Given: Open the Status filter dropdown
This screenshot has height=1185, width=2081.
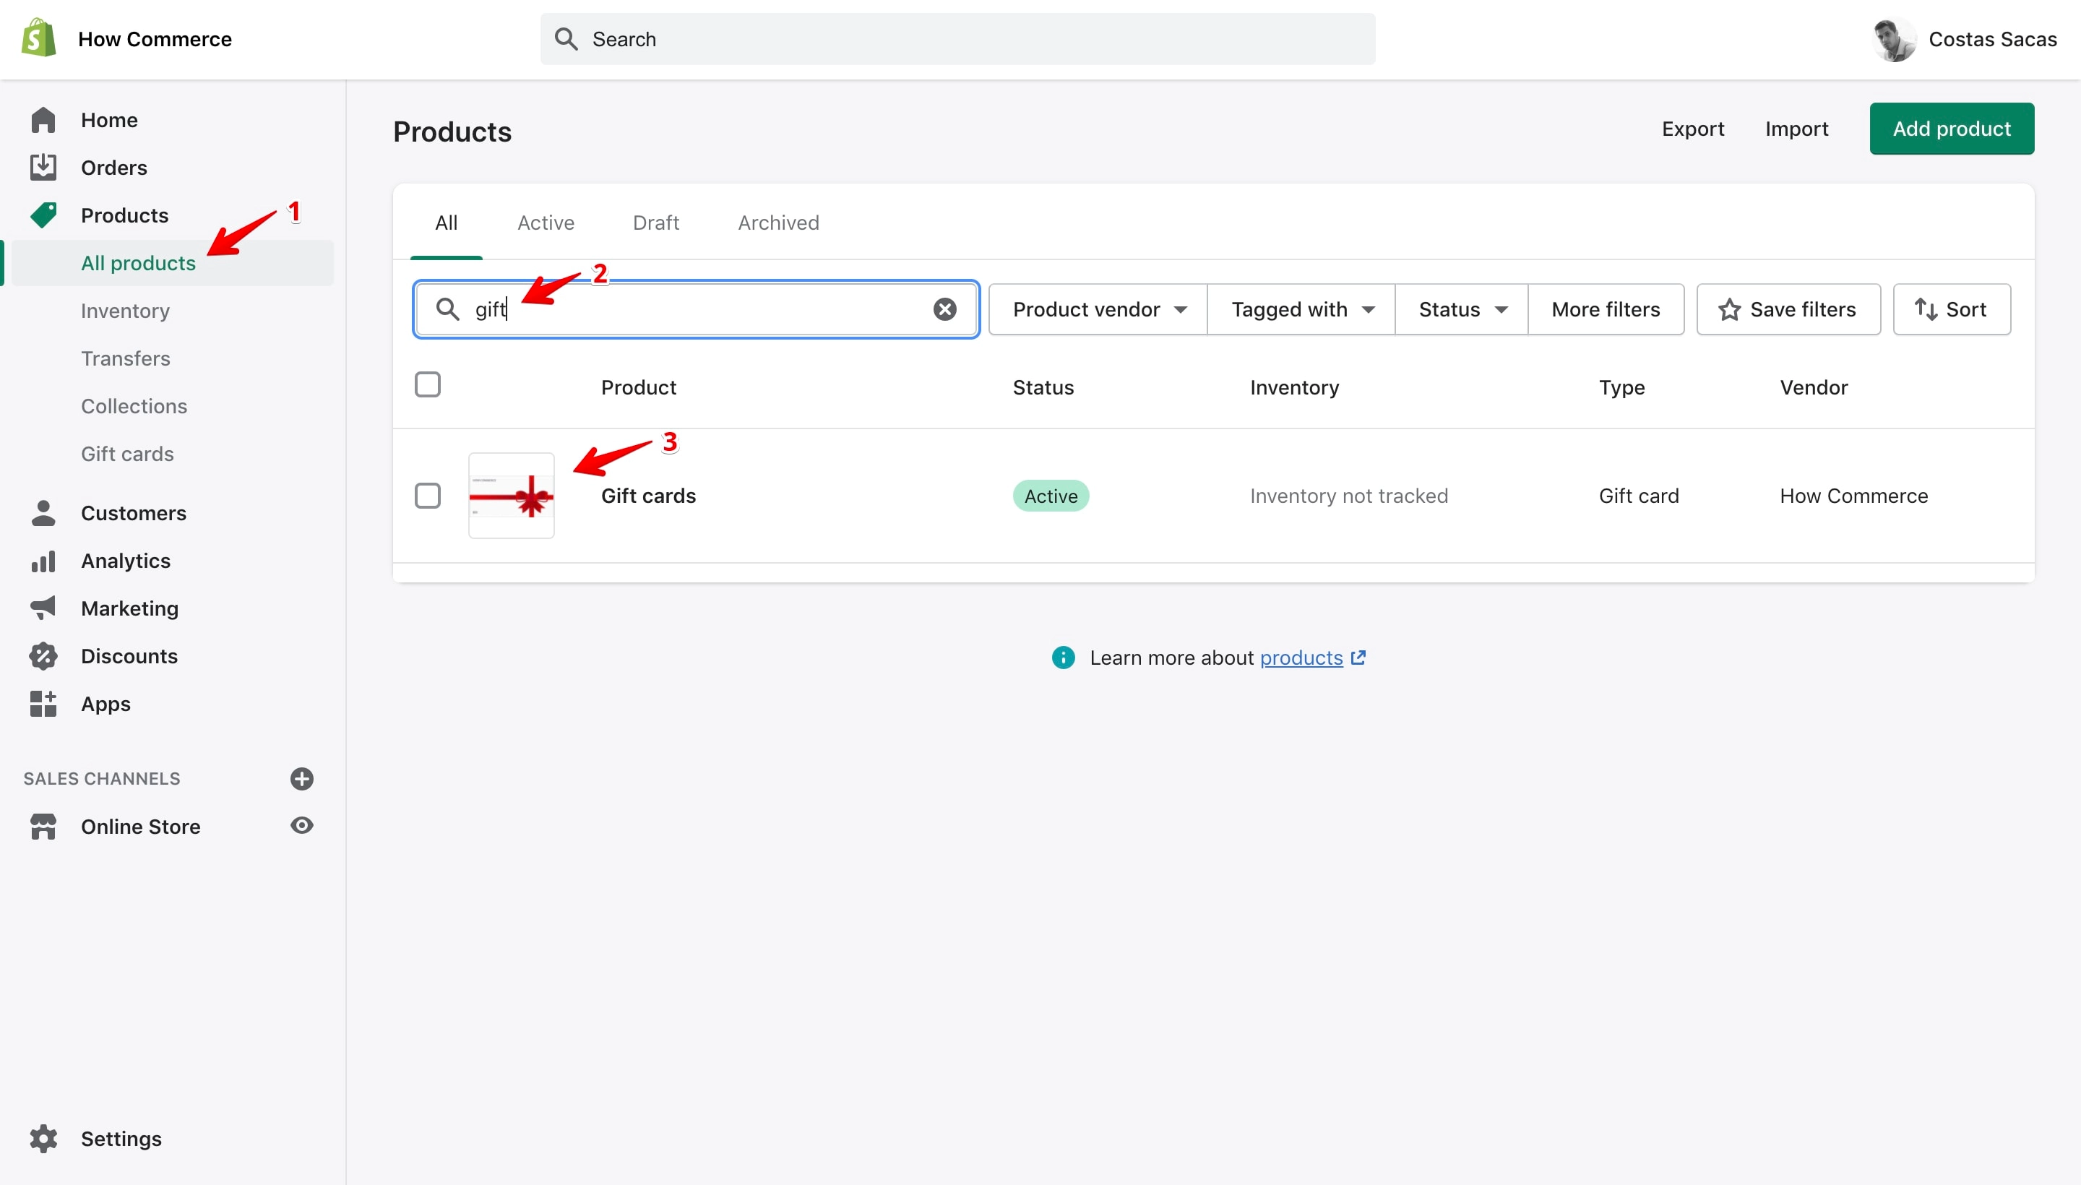Looking at the screenshot, I should pyautogui.click(x=1462, y=309).
